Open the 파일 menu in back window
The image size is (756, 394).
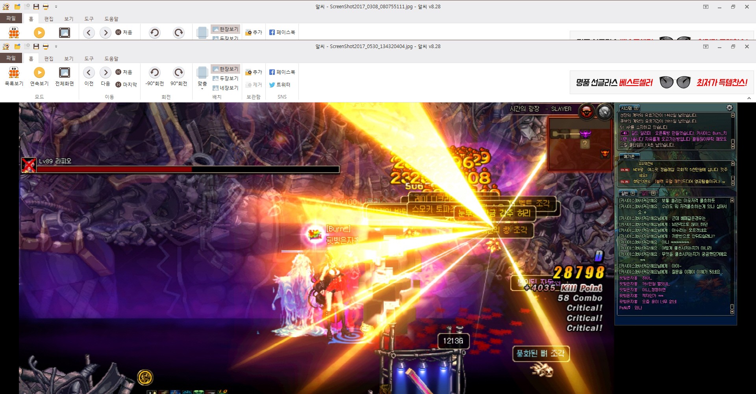[x=11, y=18]
